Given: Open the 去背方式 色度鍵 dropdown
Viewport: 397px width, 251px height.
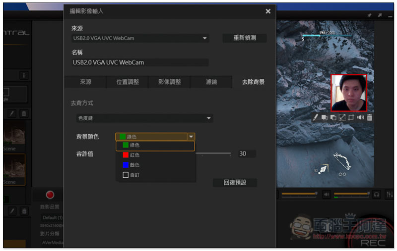Looking at the screenshot, I should [144, 118].
